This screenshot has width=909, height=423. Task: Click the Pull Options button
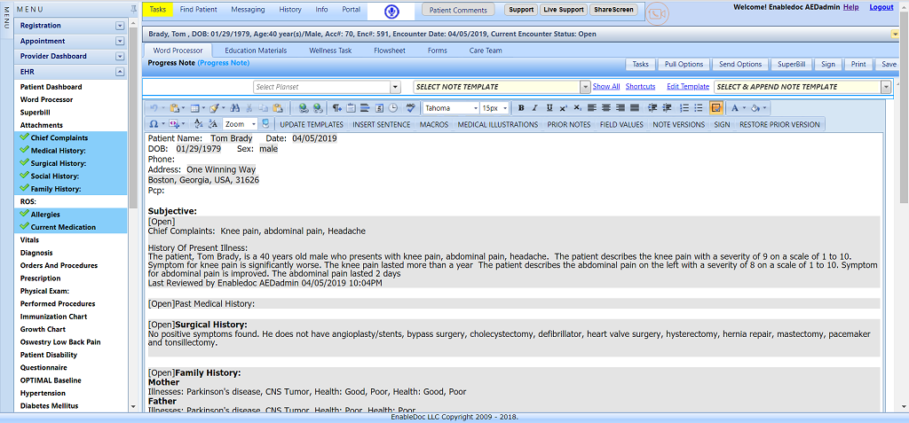click(x=684, y=65)
